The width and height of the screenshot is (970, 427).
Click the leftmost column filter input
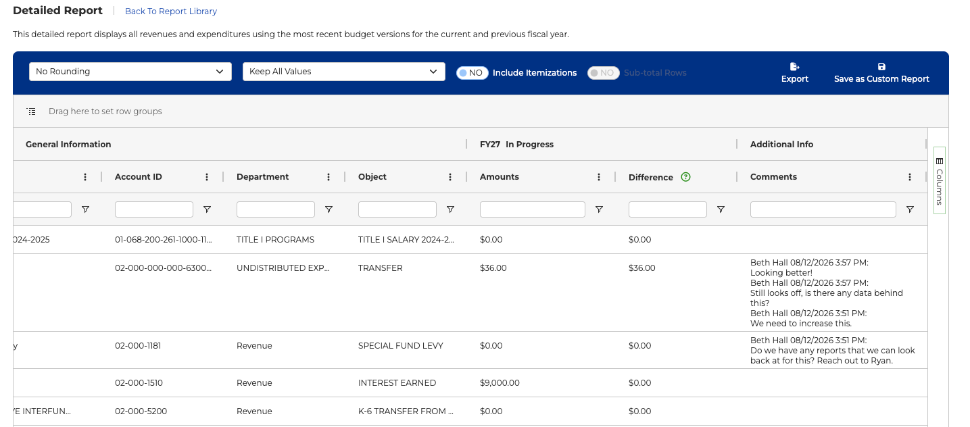coord(42,209)
